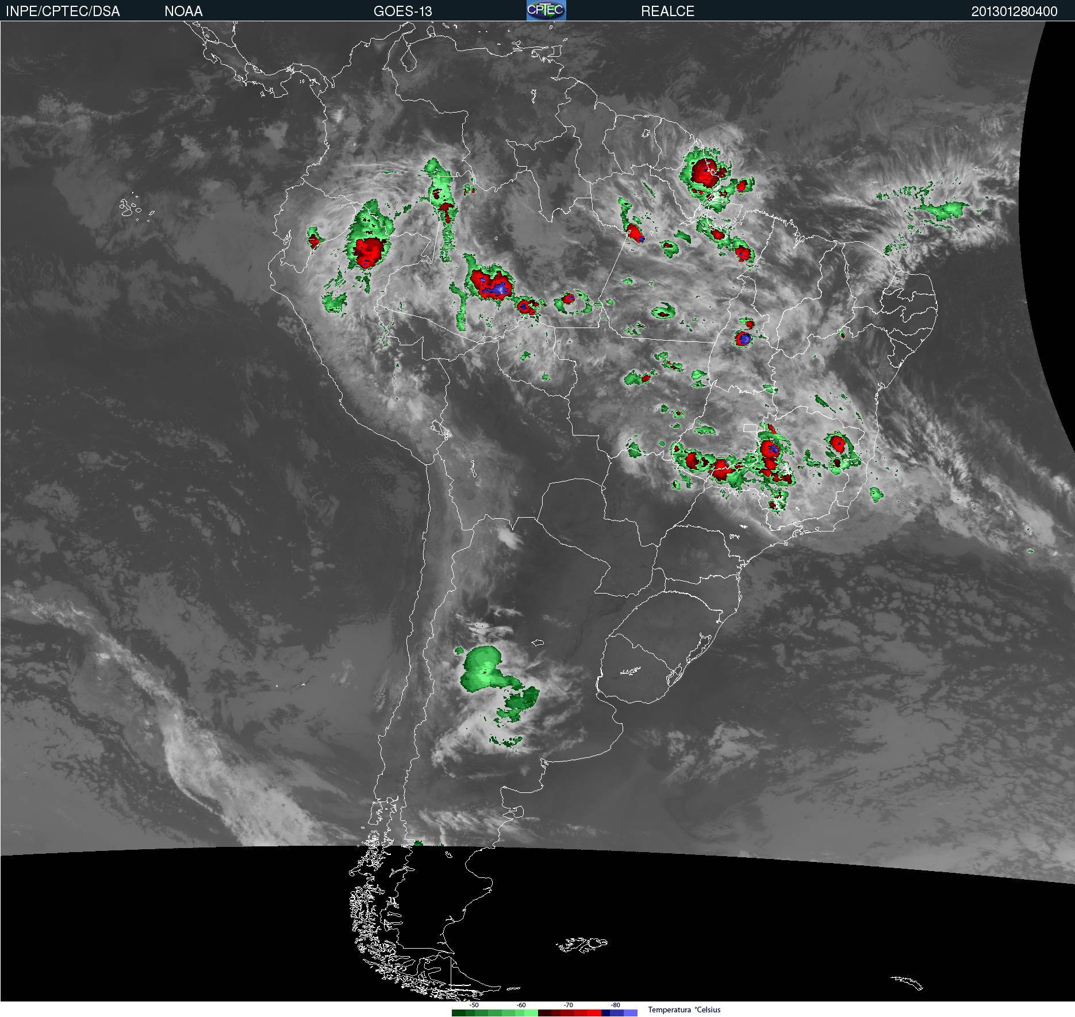Click the -70 label on the temperature scale
The image size is (1075, 1017).
click(568, 1005)
